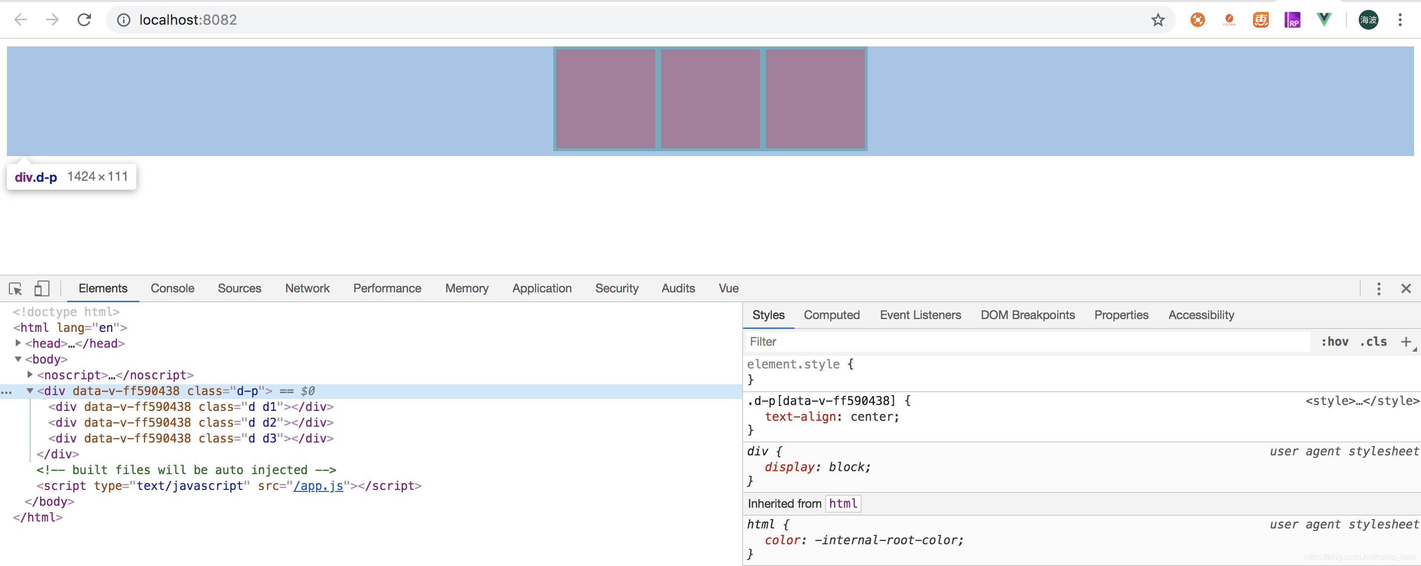The image size is (1421, 566).
Task: Click the third purple box on page
Action: [815, 99]
